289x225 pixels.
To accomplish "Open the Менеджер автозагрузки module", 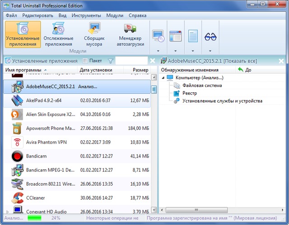I will (x=131, y=34).
